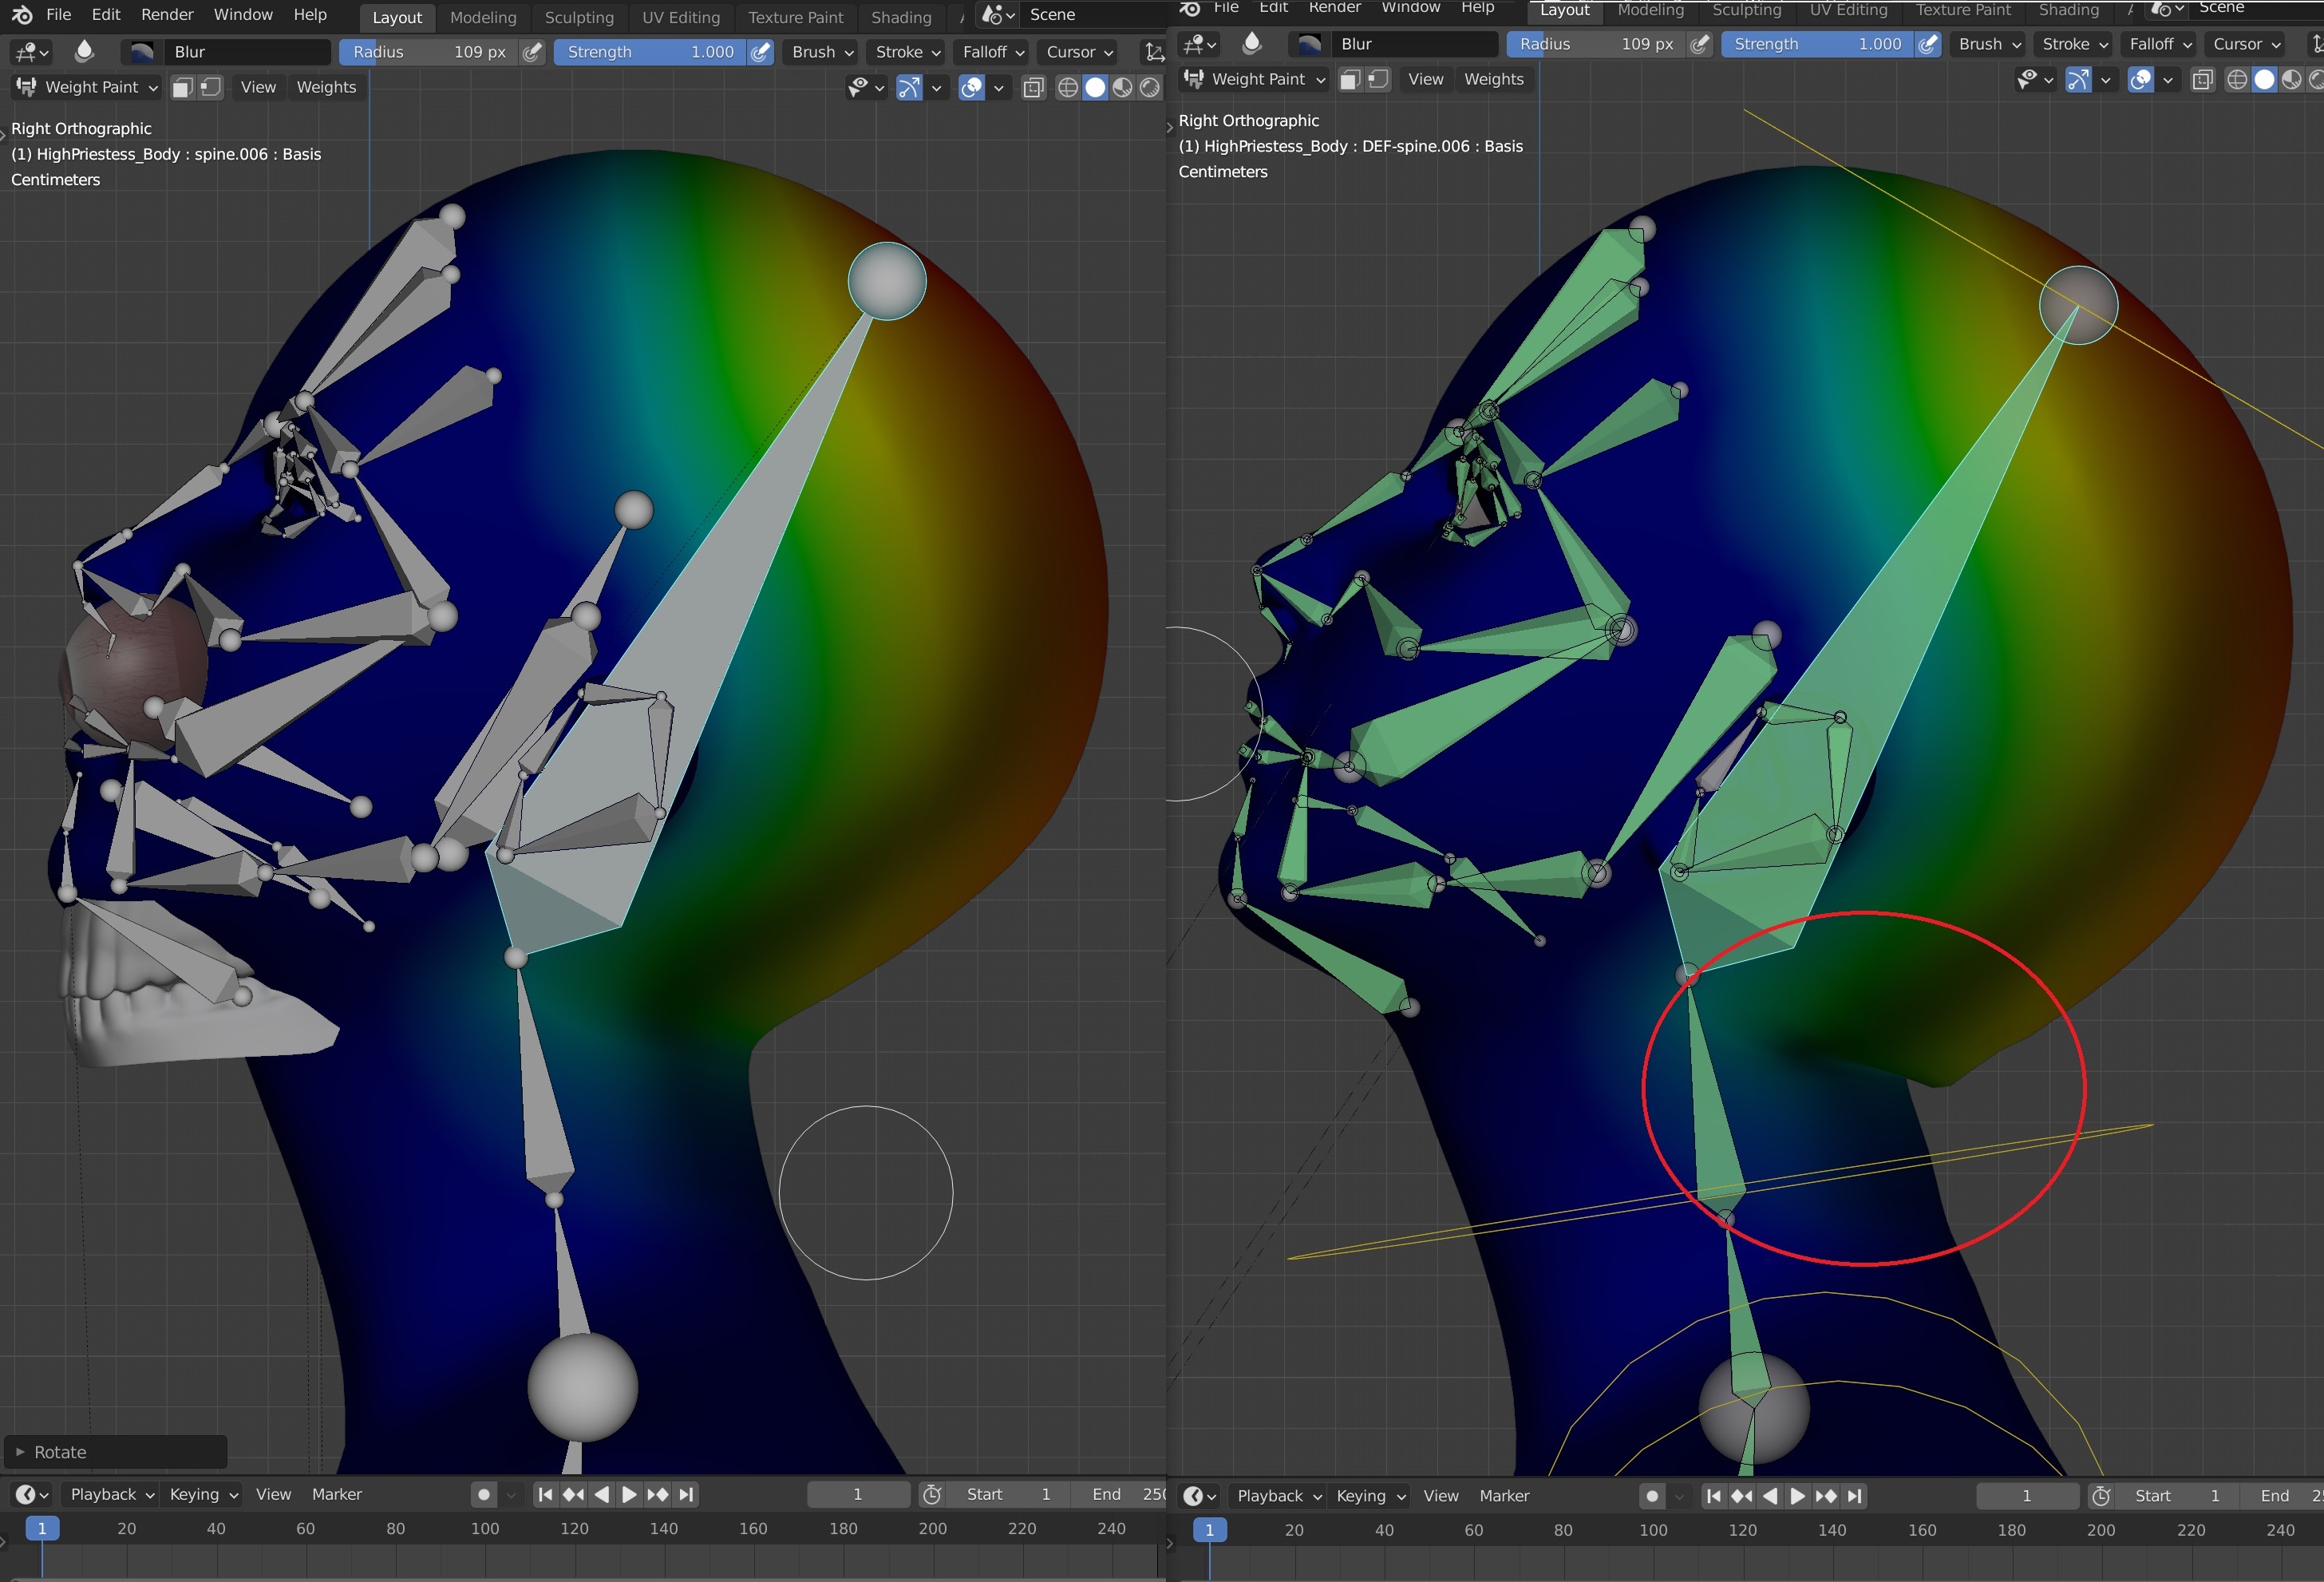Toggle X-ray mode in the left viewport
The height and width of the screenshot is (1582, 2324).
1034,88
